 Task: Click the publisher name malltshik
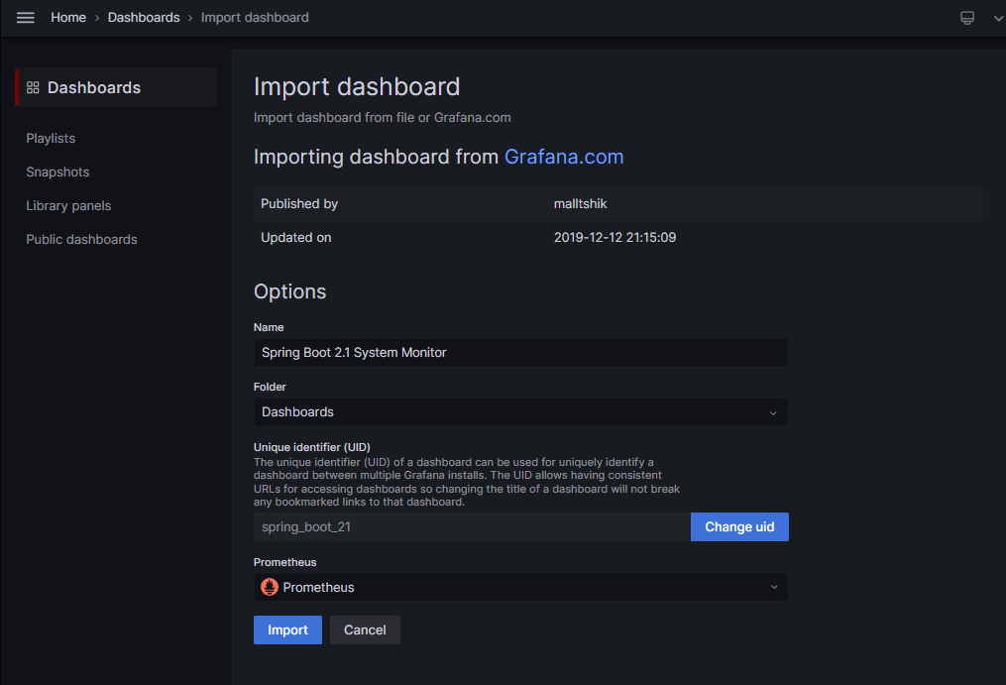580,203
